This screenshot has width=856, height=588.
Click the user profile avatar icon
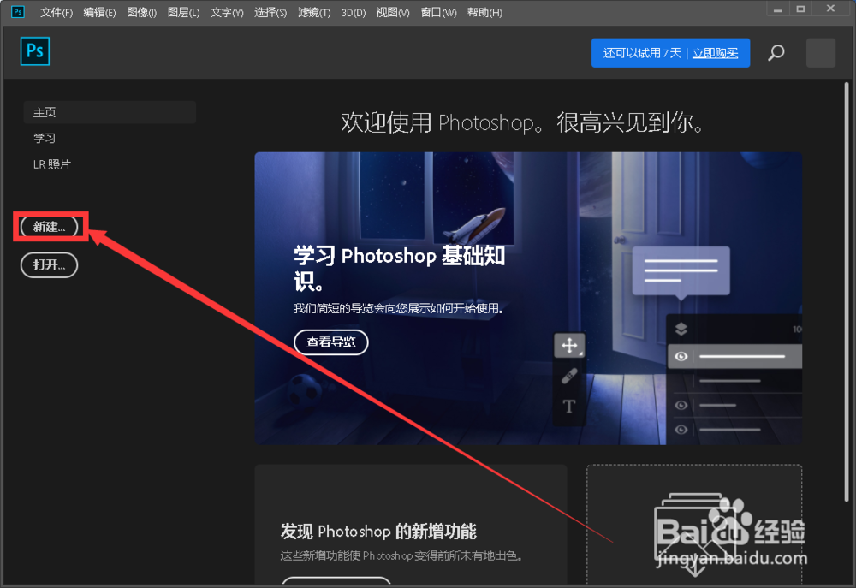(x=820, y=52)
